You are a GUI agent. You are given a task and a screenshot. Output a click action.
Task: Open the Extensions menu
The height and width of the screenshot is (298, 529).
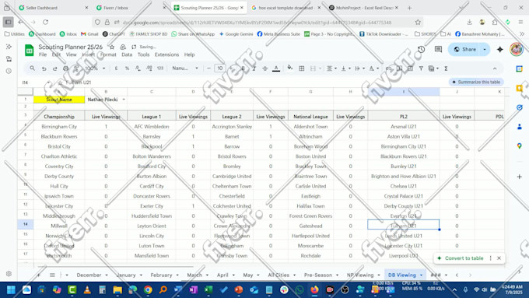166,54
